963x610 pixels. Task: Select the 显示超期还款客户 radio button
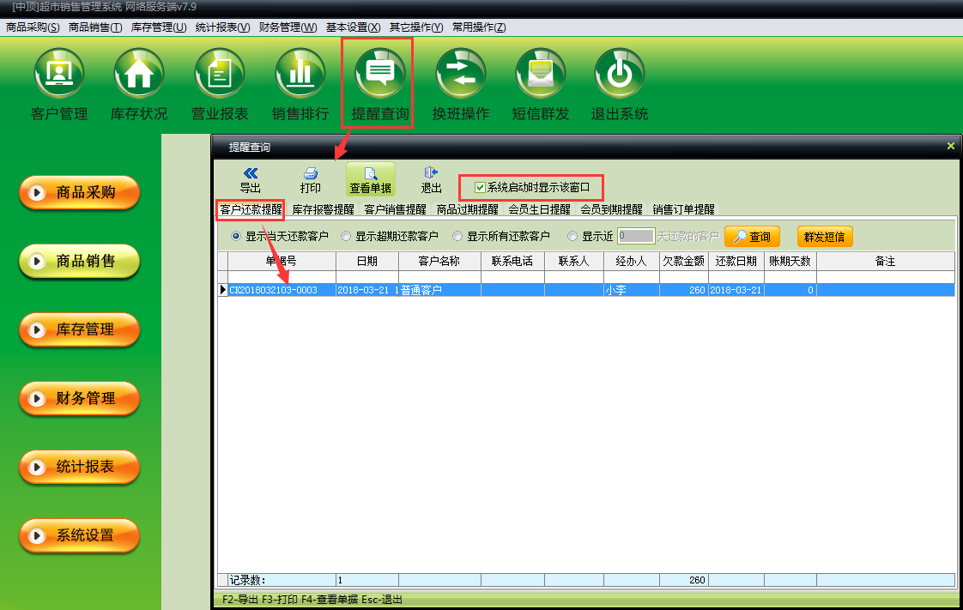pos(346,236)
